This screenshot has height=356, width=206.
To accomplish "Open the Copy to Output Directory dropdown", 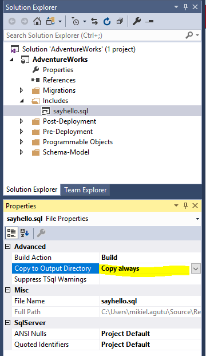I will tap(196, 269).
